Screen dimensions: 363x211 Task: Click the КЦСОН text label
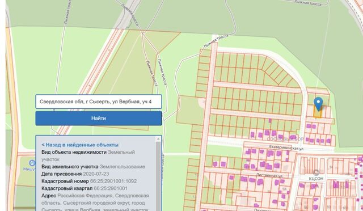click(316, 179)
